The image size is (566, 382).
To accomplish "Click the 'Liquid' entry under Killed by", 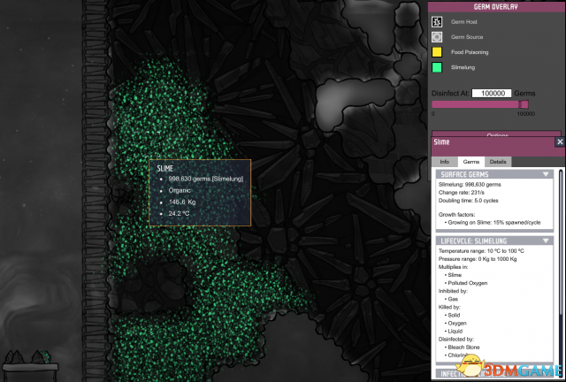I will click(455, 331).
